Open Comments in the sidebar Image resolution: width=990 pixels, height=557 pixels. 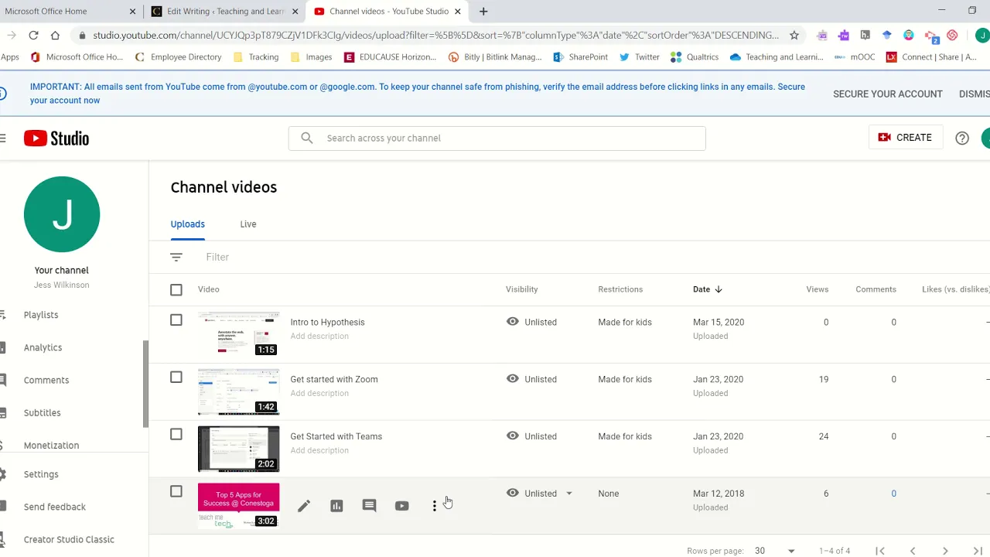tap(46, 380)
